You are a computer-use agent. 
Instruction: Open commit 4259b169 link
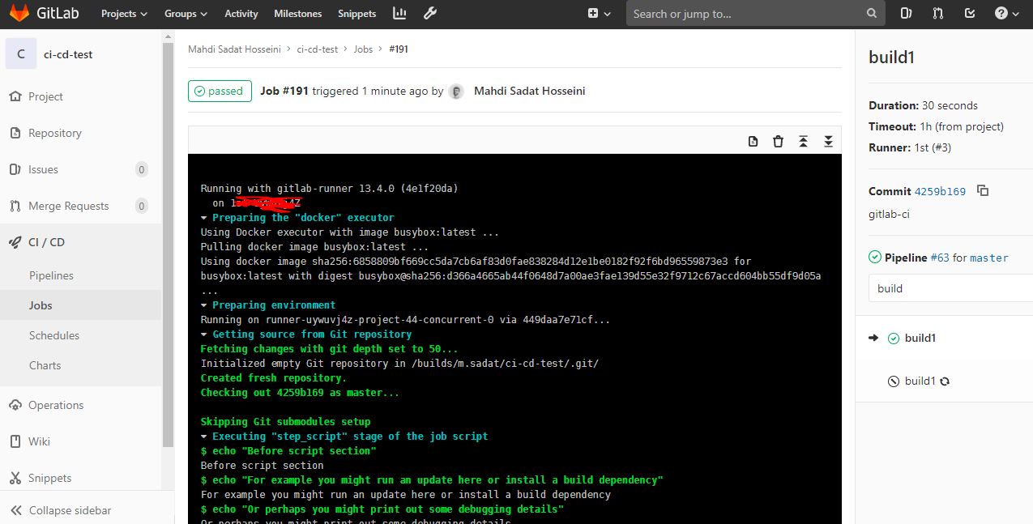coord(940,192)
